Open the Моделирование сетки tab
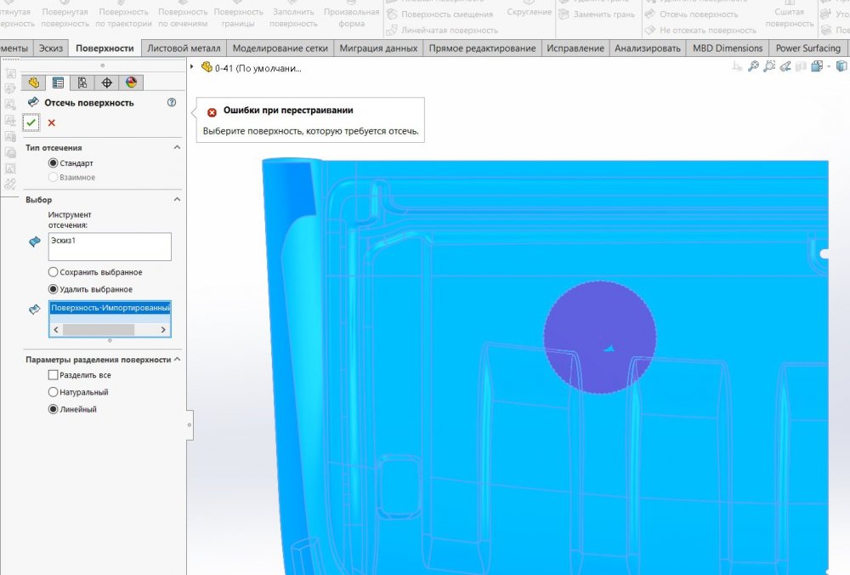Image resolution: width=850 pixels, height=575 pixels. 280,48
